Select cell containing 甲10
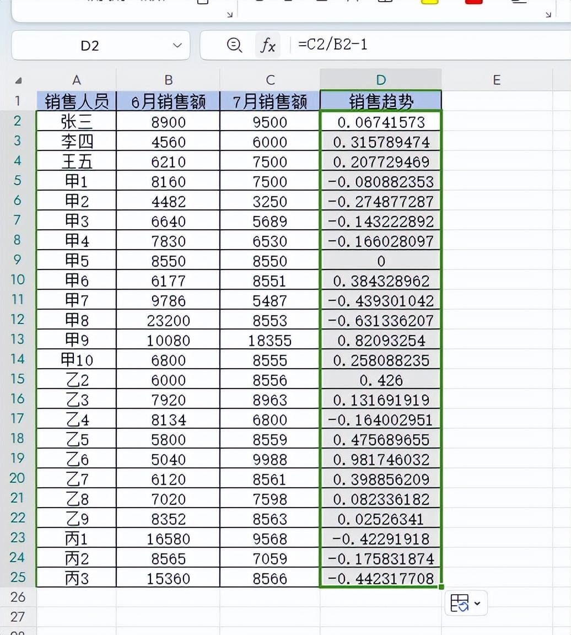This screenshot has height=635, width=571. [76, 359]
